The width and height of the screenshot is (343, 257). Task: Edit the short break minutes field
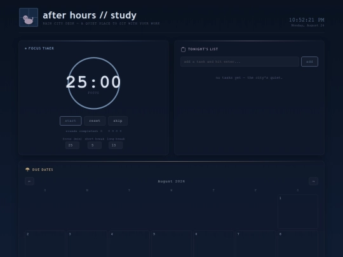click(95, 145)
